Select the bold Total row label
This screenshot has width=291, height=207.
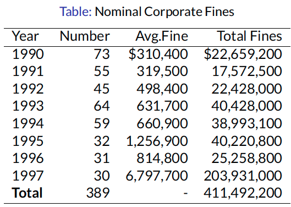pos(27,193)
